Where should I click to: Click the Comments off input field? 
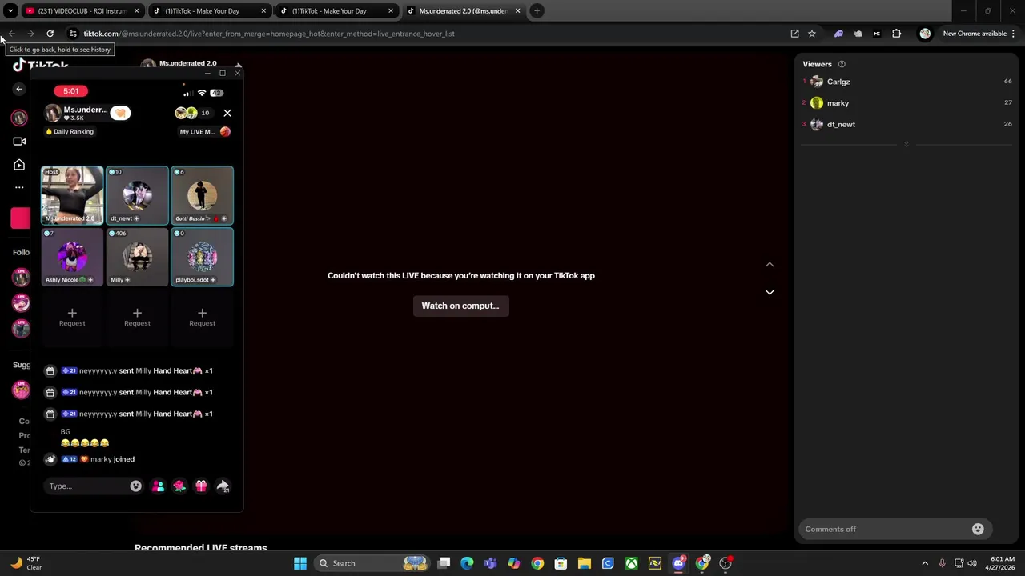click(x=885, y=529)
